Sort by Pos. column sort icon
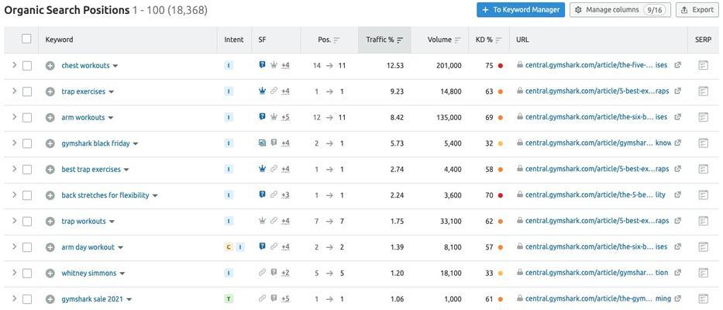The width and height of the screenshot is (723, 310). [x=336, y=40]
